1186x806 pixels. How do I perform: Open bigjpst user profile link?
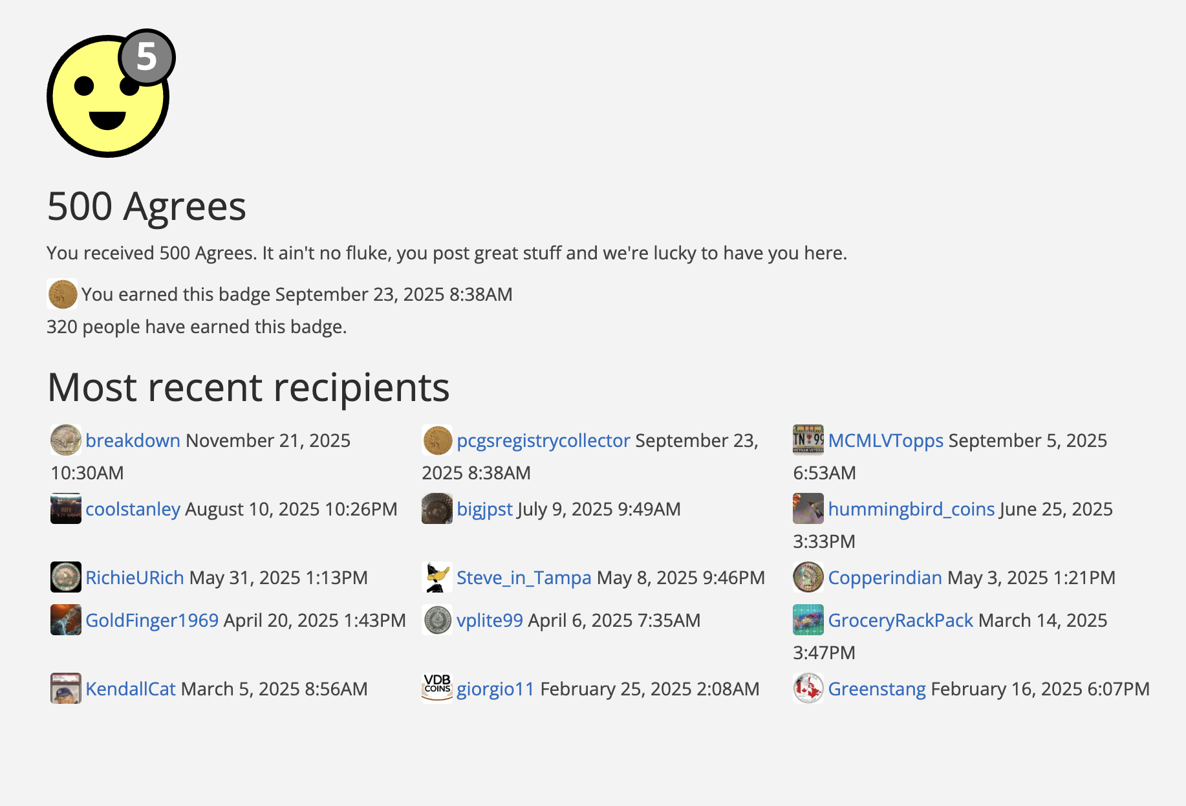(x=484, y=509)
